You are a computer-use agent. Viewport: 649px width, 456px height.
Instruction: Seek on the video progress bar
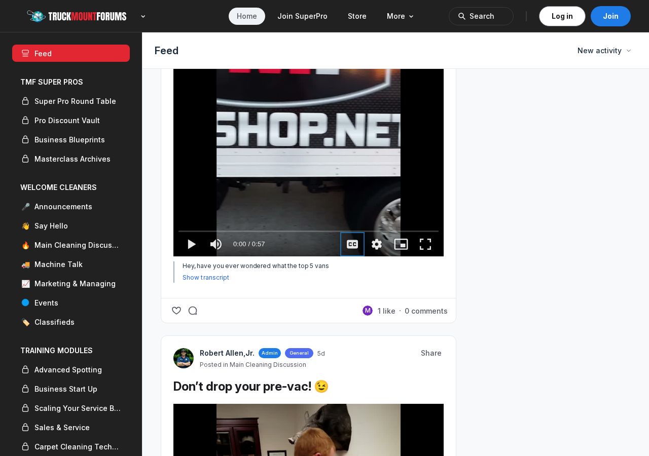pyautogui.click(x=308, y=231)
